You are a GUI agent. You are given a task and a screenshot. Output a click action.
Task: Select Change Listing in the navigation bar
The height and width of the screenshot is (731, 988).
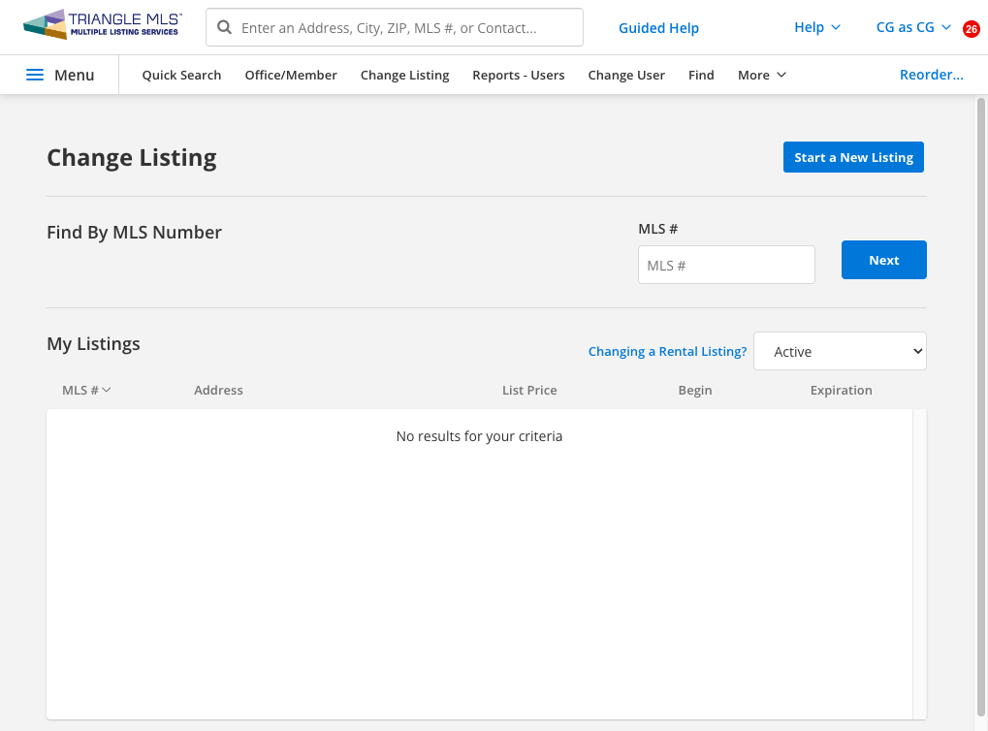(x=404, y=75)
